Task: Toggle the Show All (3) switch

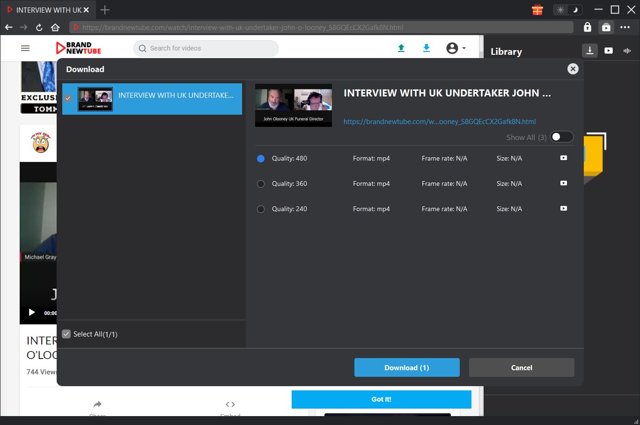Action: click(x=561, y=137)
